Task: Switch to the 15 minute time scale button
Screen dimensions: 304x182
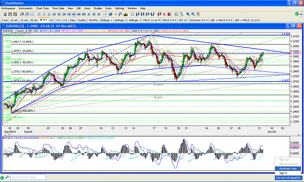Action: pos(59,14)
